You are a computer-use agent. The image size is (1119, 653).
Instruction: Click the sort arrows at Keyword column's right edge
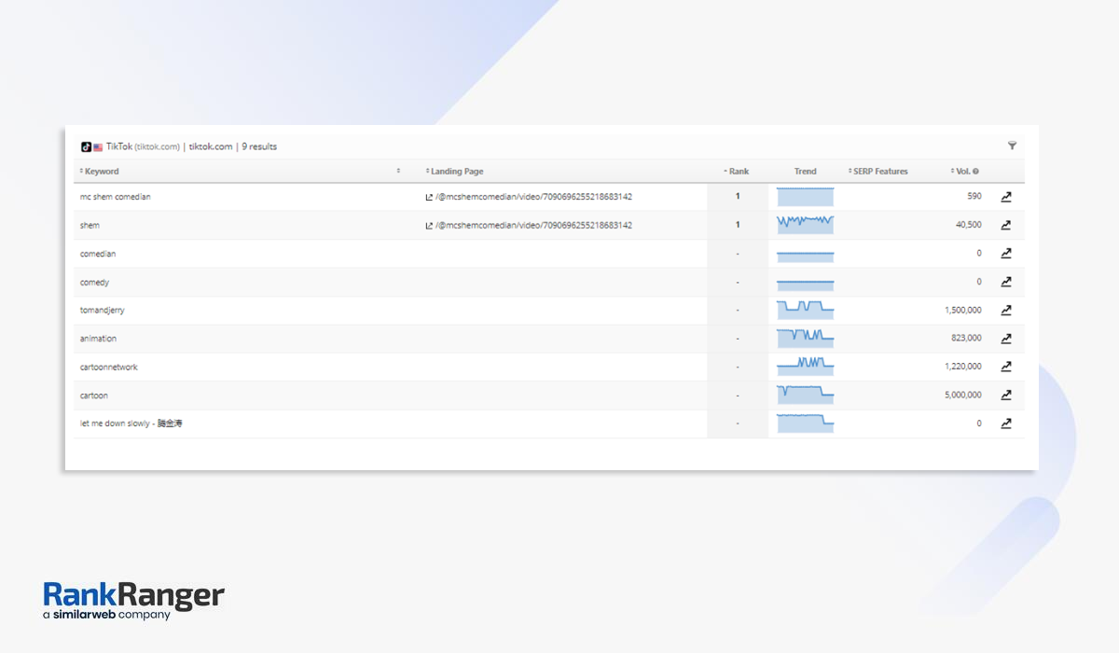tap(398, 172)
